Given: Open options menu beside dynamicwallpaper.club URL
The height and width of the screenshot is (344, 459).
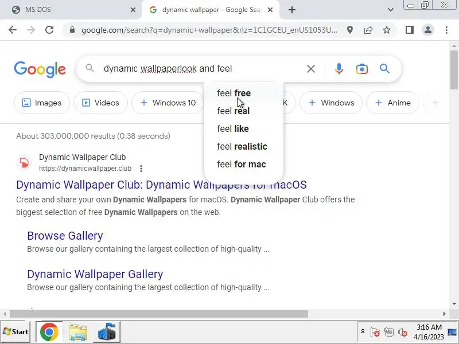Looking at the screenshot, I should pos(141,169).
